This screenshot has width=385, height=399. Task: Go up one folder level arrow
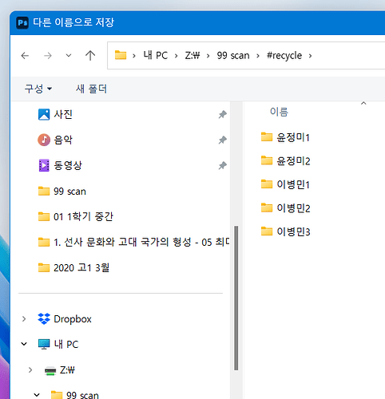pos(90,56)
